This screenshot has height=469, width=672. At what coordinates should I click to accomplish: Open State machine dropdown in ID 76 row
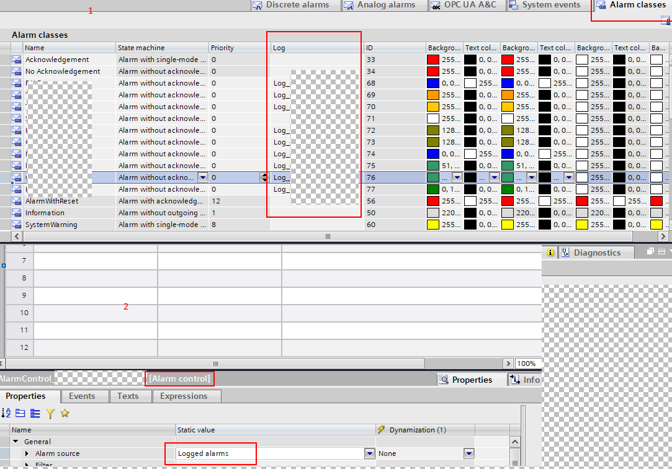coord(203,177)
